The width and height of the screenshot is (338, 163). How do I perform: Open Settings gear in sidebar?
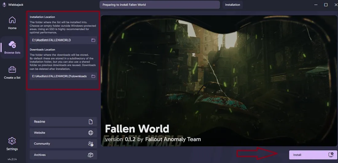point(12,144)
